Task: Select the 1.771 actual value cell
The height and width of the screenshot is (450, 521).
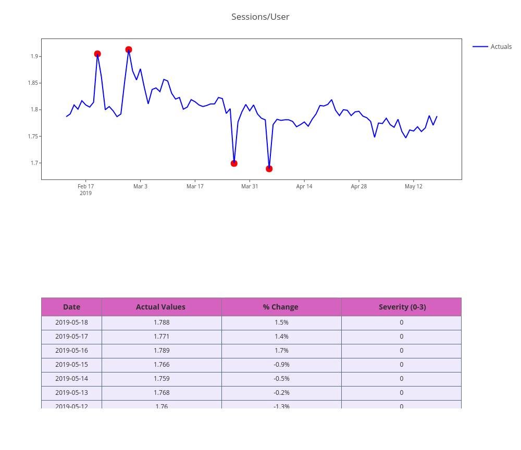Action: point(162,337)
